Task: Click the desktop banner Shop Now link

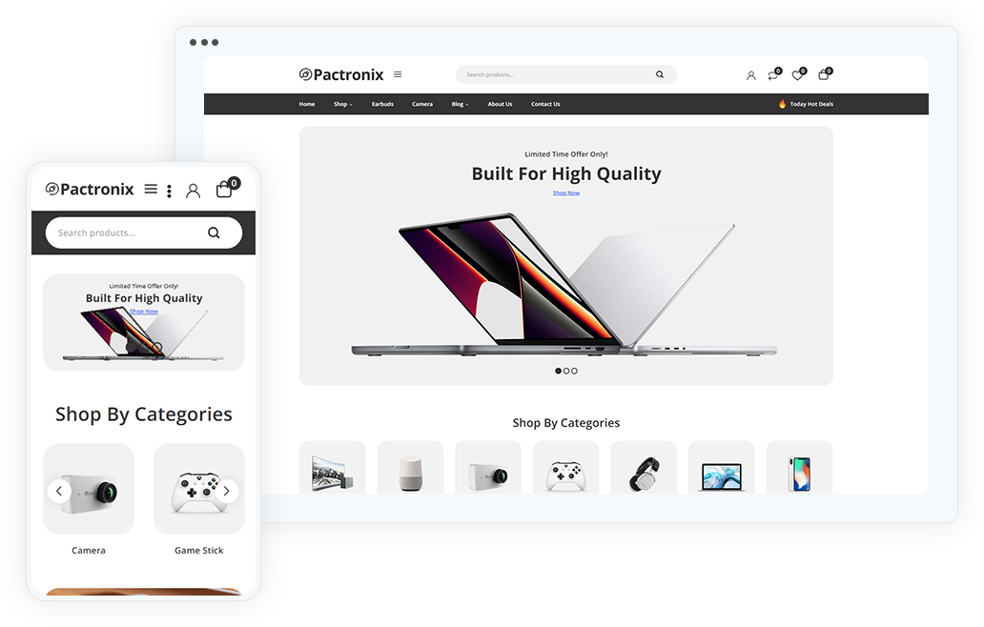Action: pos(566,193)
